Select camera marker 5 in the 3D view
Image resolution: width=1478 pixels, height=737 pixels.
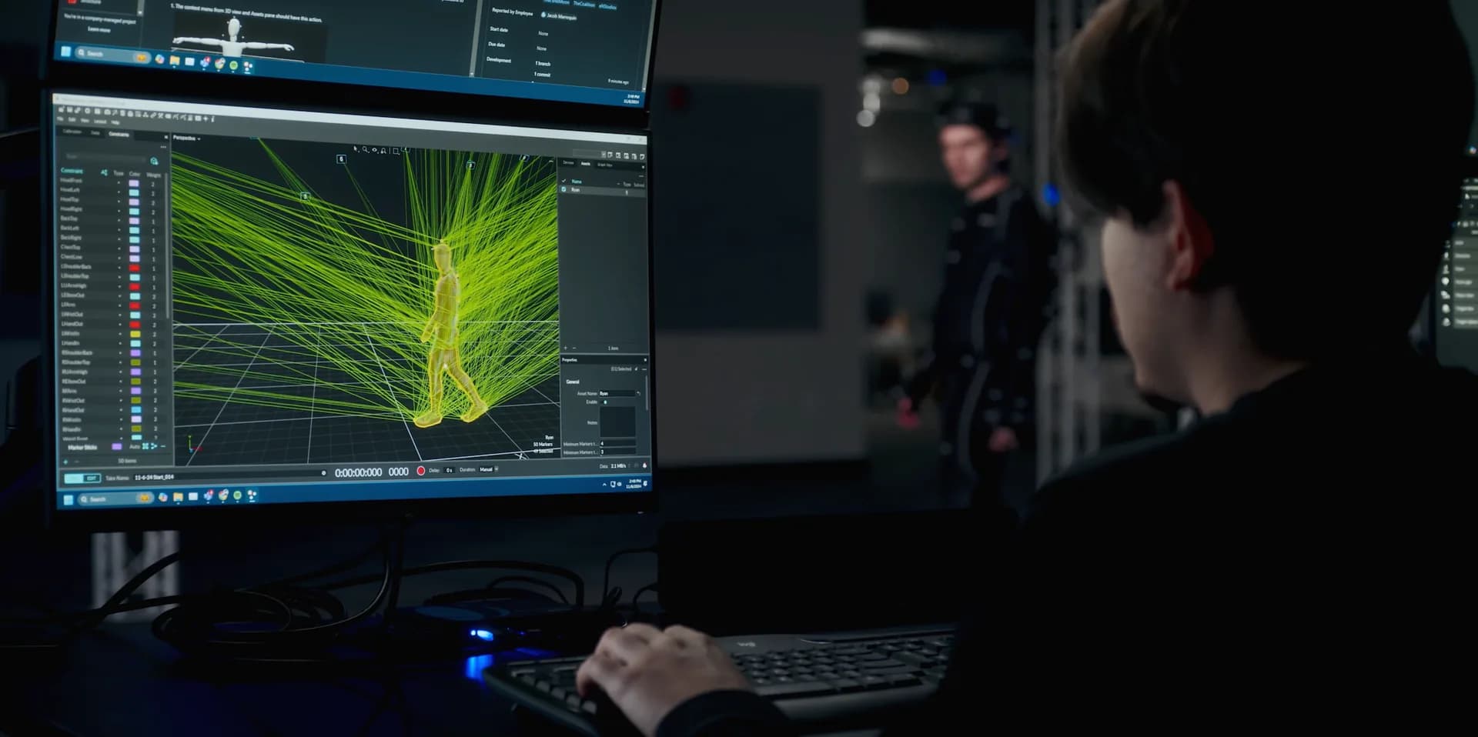pos(305,196)
